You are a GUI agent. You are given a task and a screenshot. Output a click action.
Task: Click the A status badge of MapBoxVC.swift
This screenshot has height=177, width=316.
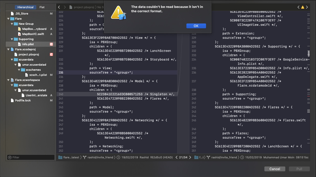[x=51, y=34]
